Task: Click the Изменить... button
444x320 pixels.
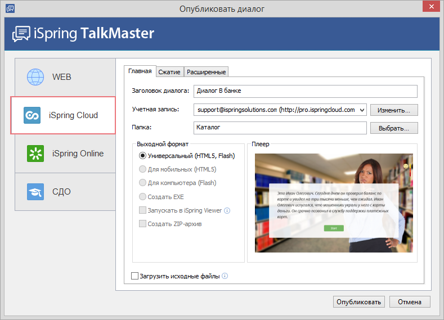Action: click(394, 110)
